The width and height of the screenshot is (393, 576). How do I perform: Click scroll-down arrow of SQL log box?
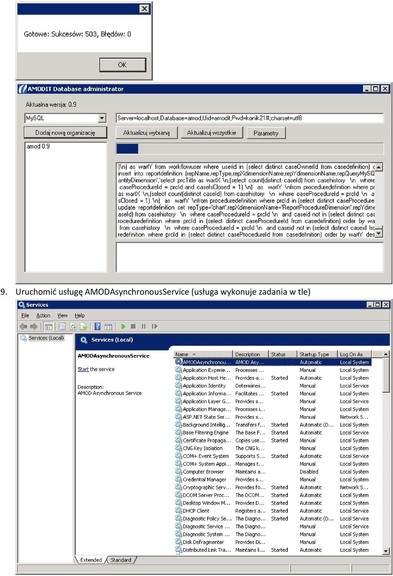coord(379,234)
